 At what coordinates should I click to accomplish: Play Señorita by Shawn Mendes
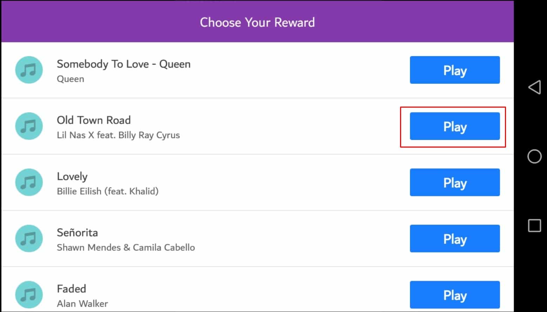click(454, 238)
